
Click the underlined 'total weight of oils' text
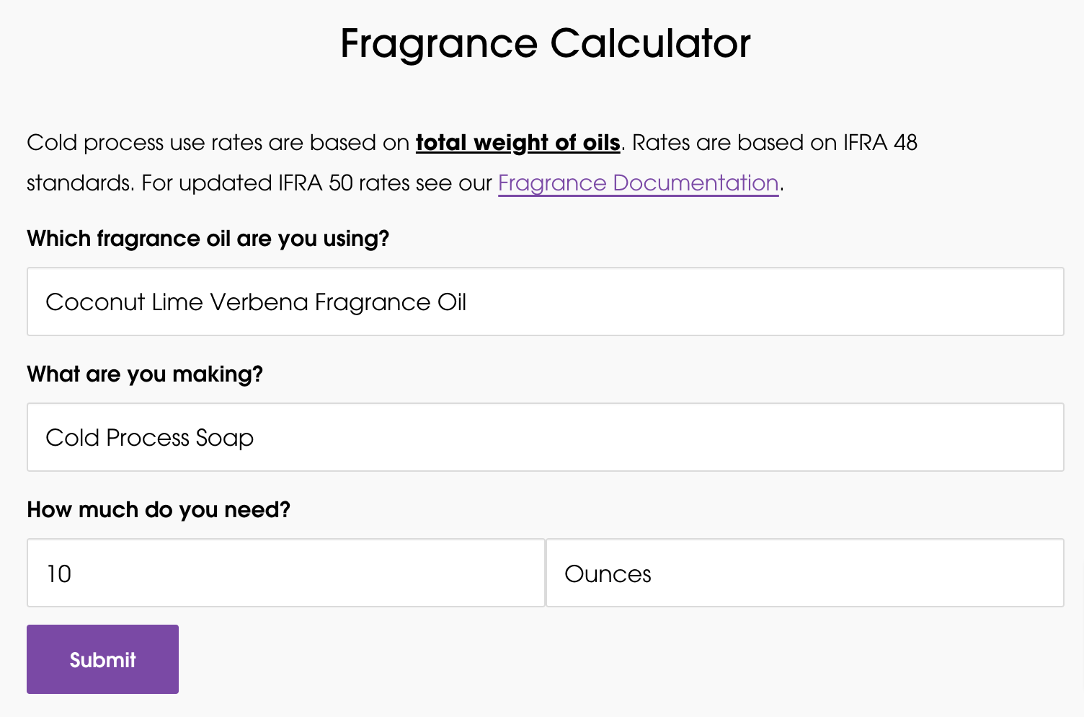point(518,142)
